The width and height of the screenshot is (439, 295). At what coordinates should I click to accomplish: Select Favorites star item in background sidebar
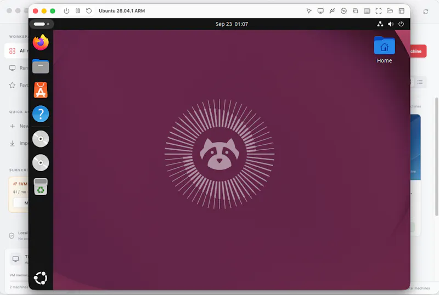19,85
